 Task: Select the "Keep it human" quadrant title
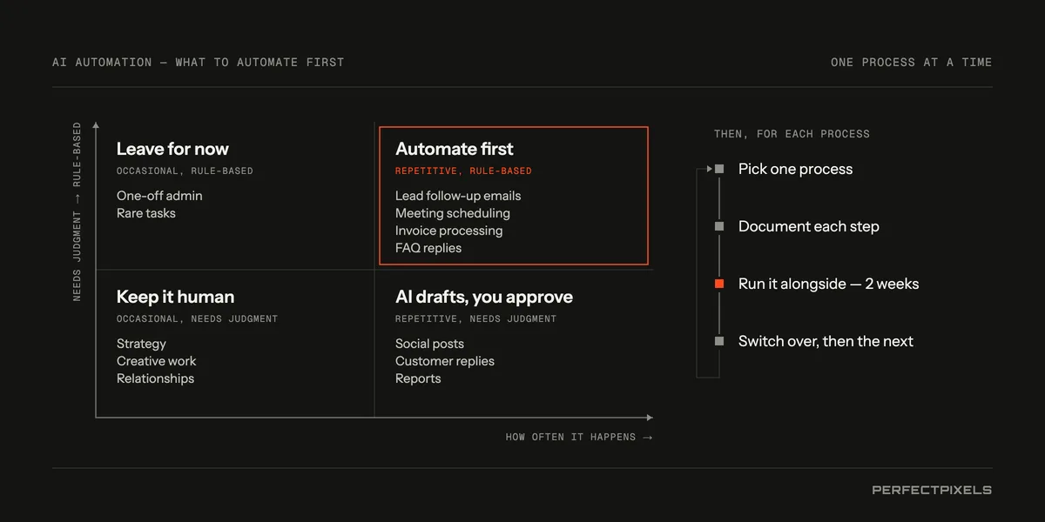(175, 297)
